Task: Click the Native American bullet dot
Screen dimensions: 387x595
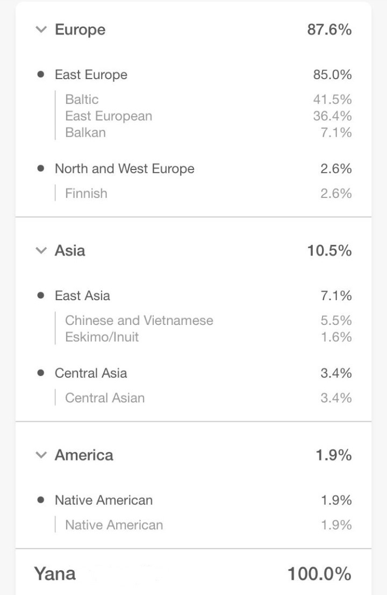Action: tap(41, 500)
